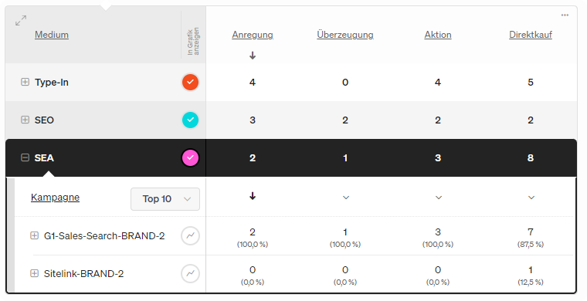
Task: Open the Top 10 dropdown
Action: (x=165, y=199)
